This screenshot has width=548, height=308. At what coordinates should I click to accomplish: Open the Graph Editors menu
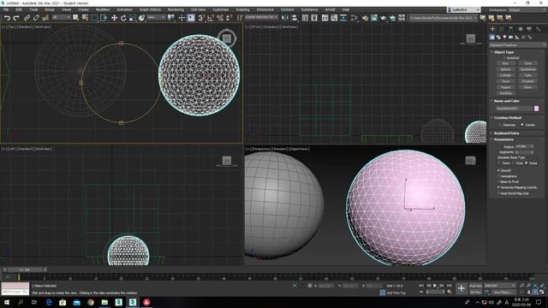tap(151, 9)
